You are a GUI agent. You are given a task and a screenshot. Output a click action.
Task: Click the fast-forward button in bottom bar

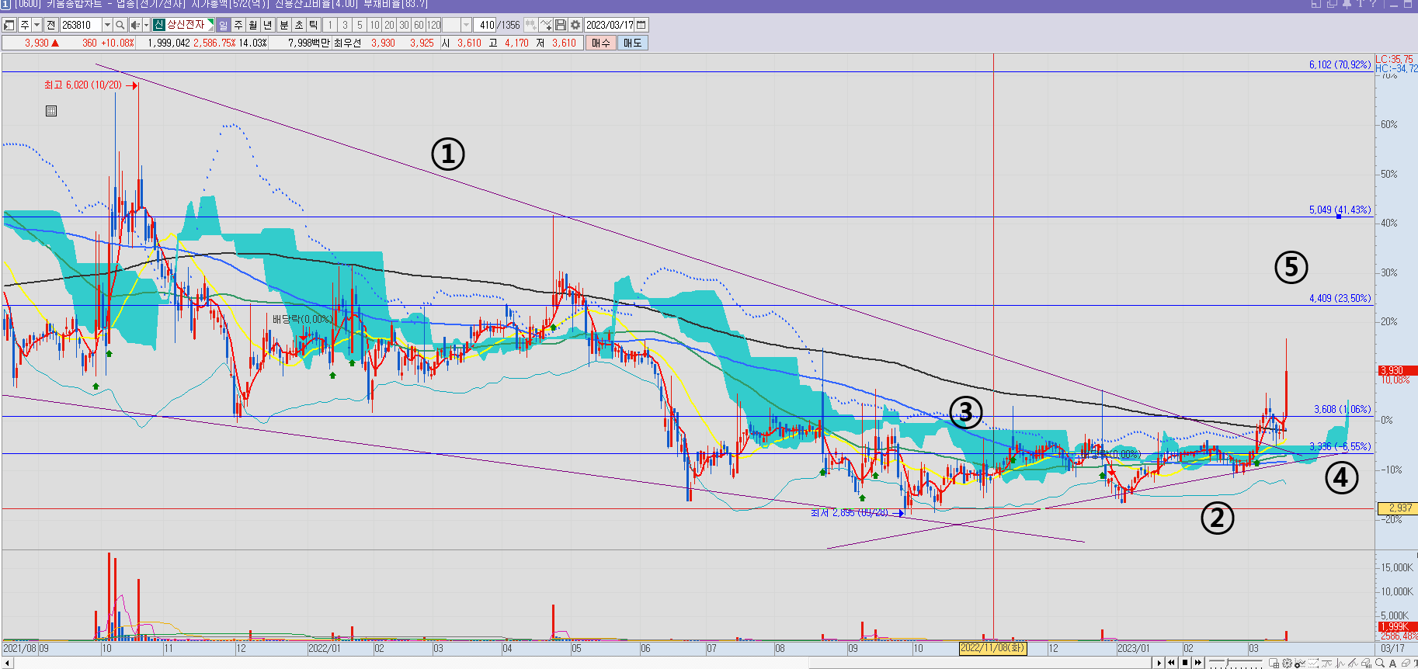click(x=1198, y=662)
